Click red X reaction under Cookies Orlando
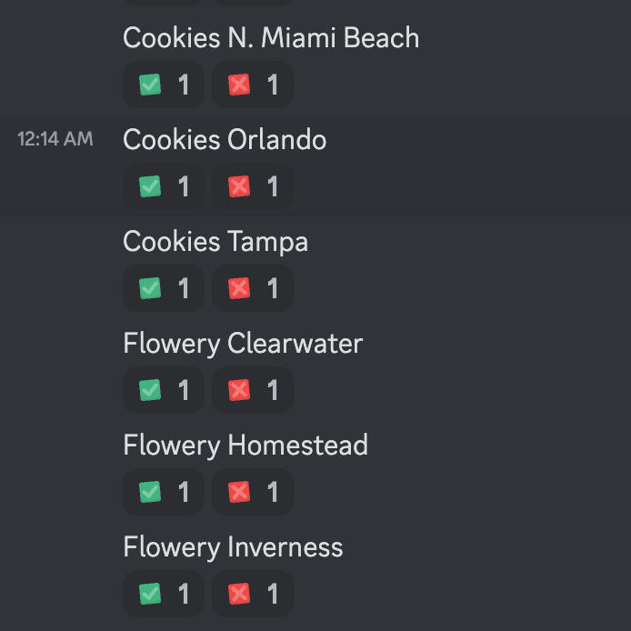 [x=252, y=186]
